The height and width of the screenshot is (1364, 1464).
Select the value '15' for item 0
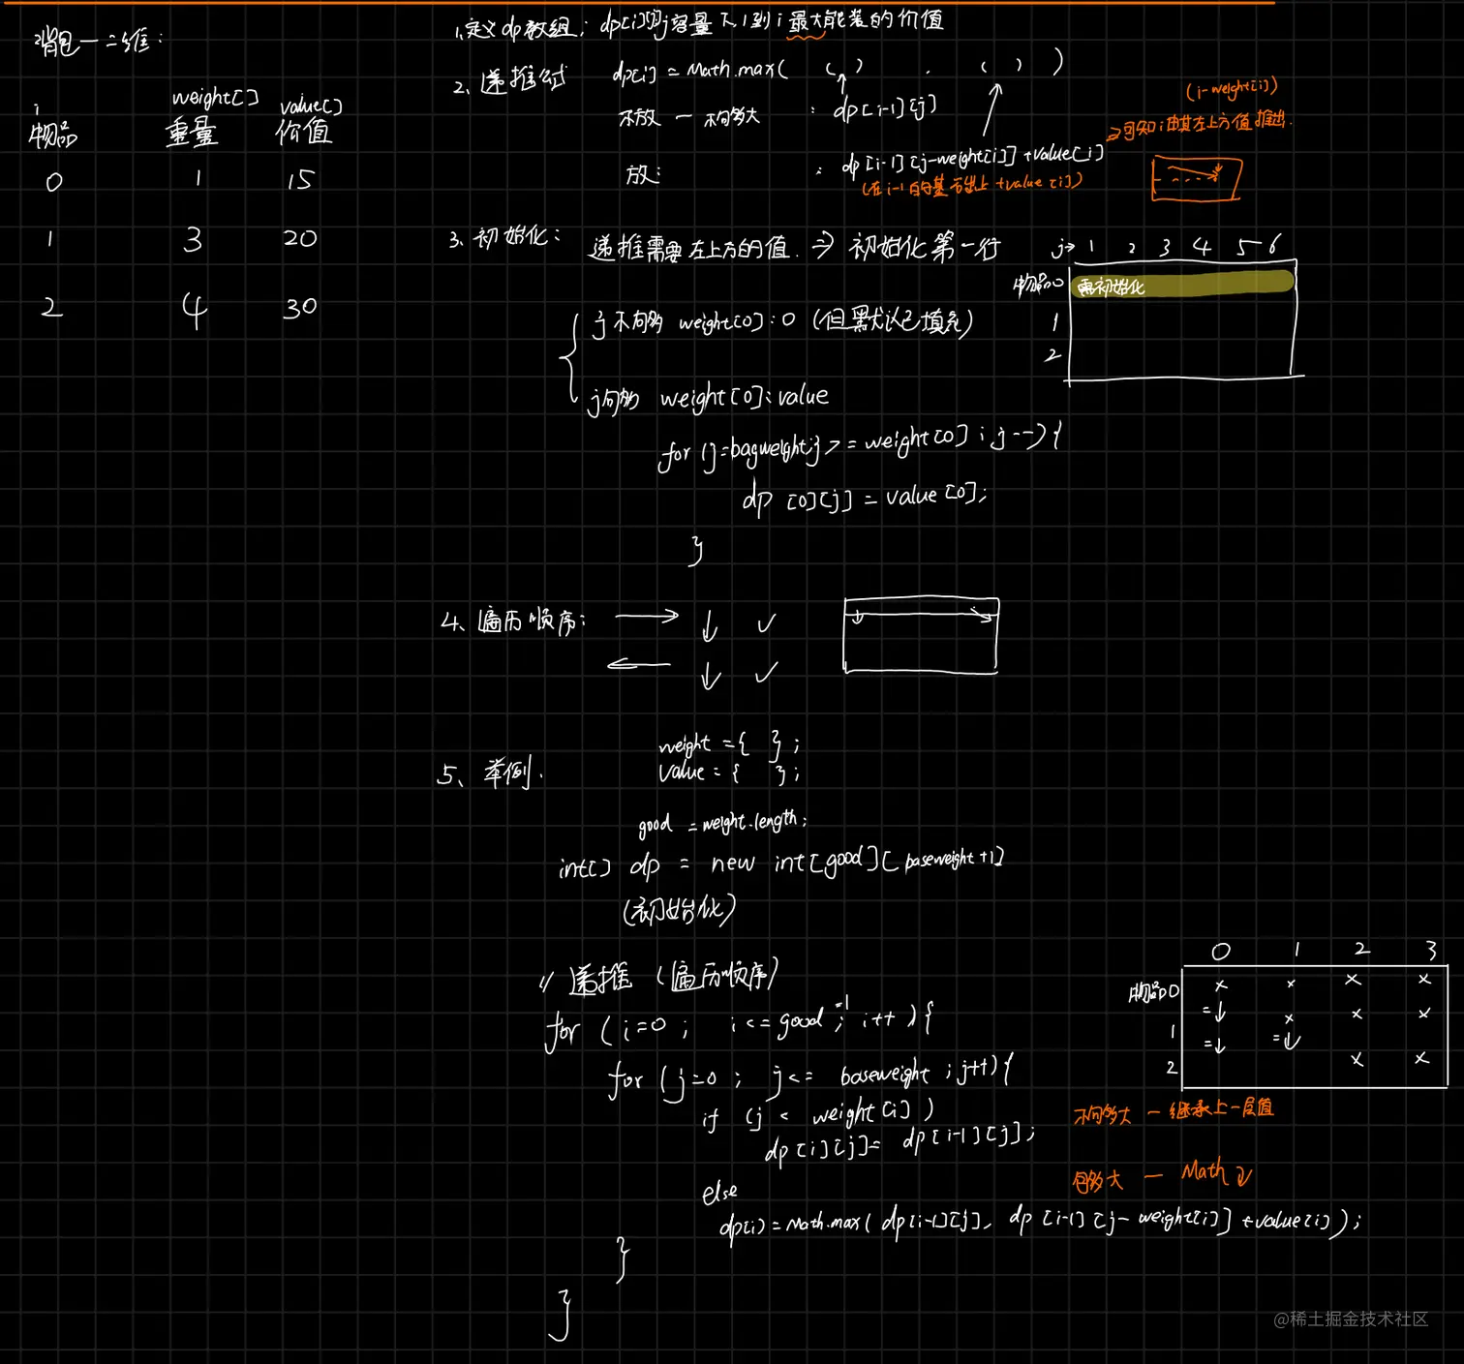(300, 180)
